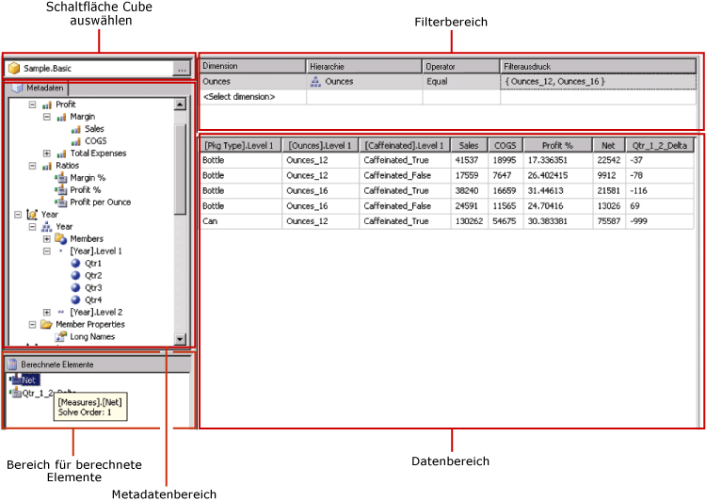706x501 pixels.
Task: Select the Qtr3 member sphere icon
Action: 75,287
